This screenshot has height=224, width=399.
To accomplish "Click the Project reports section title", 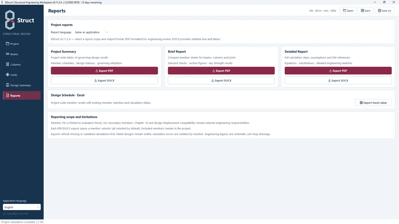I will (62, 25).
